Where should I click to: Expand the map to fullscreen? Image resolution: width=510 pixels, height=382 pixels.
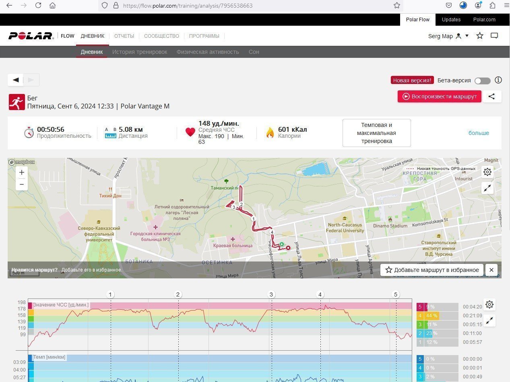487,188
